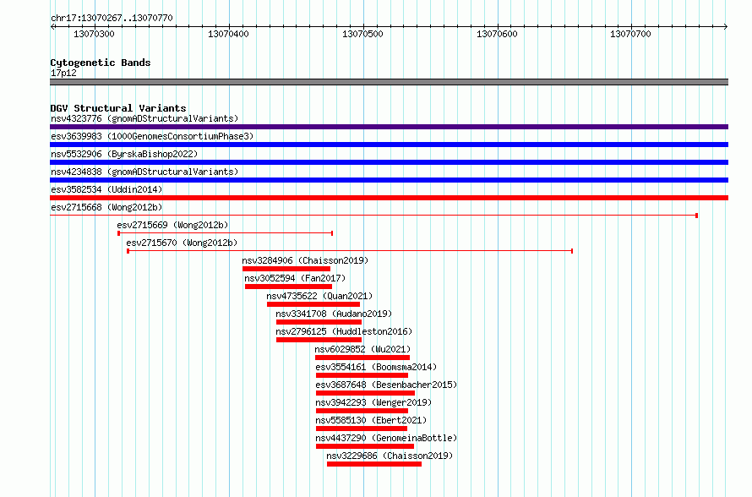
Task: Select the thin esv2715670 span line
Action: click(x=350, y=251)
